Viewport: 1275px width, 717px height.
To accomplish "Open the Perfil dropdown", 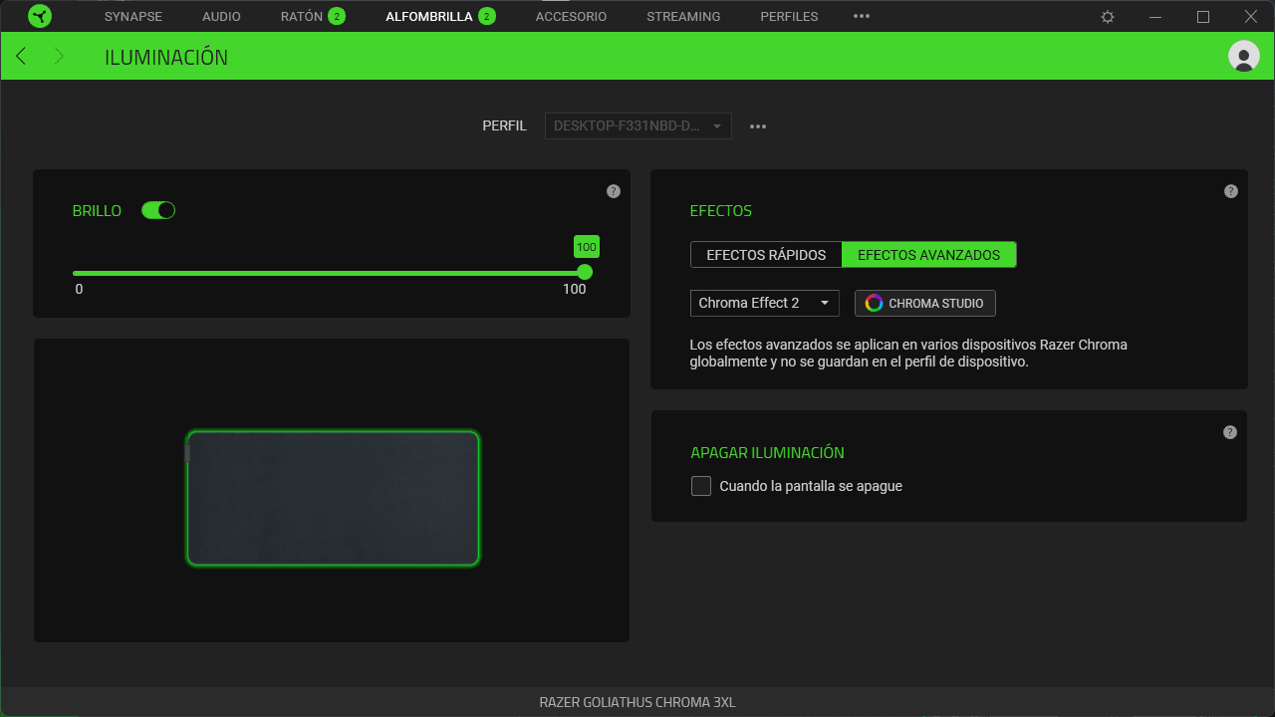I will pyautogui.click(x=637, y=126).
